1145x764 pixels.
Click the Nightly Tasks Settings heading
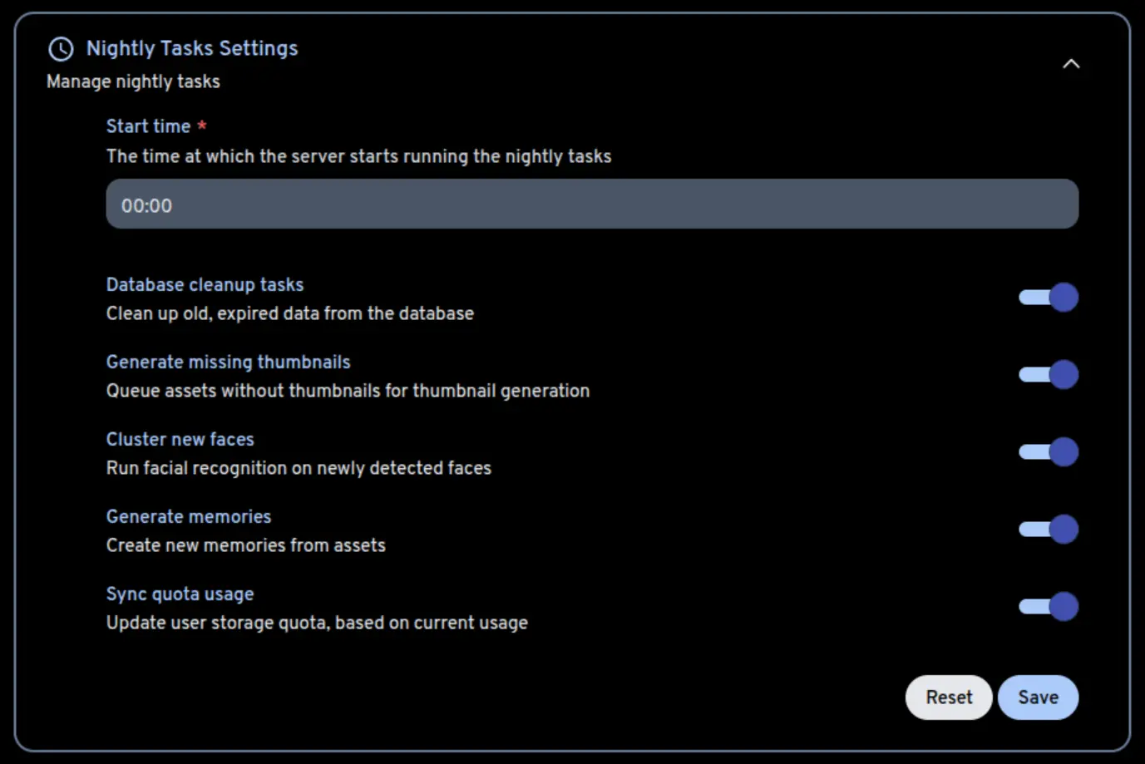(x=192, y=48)
